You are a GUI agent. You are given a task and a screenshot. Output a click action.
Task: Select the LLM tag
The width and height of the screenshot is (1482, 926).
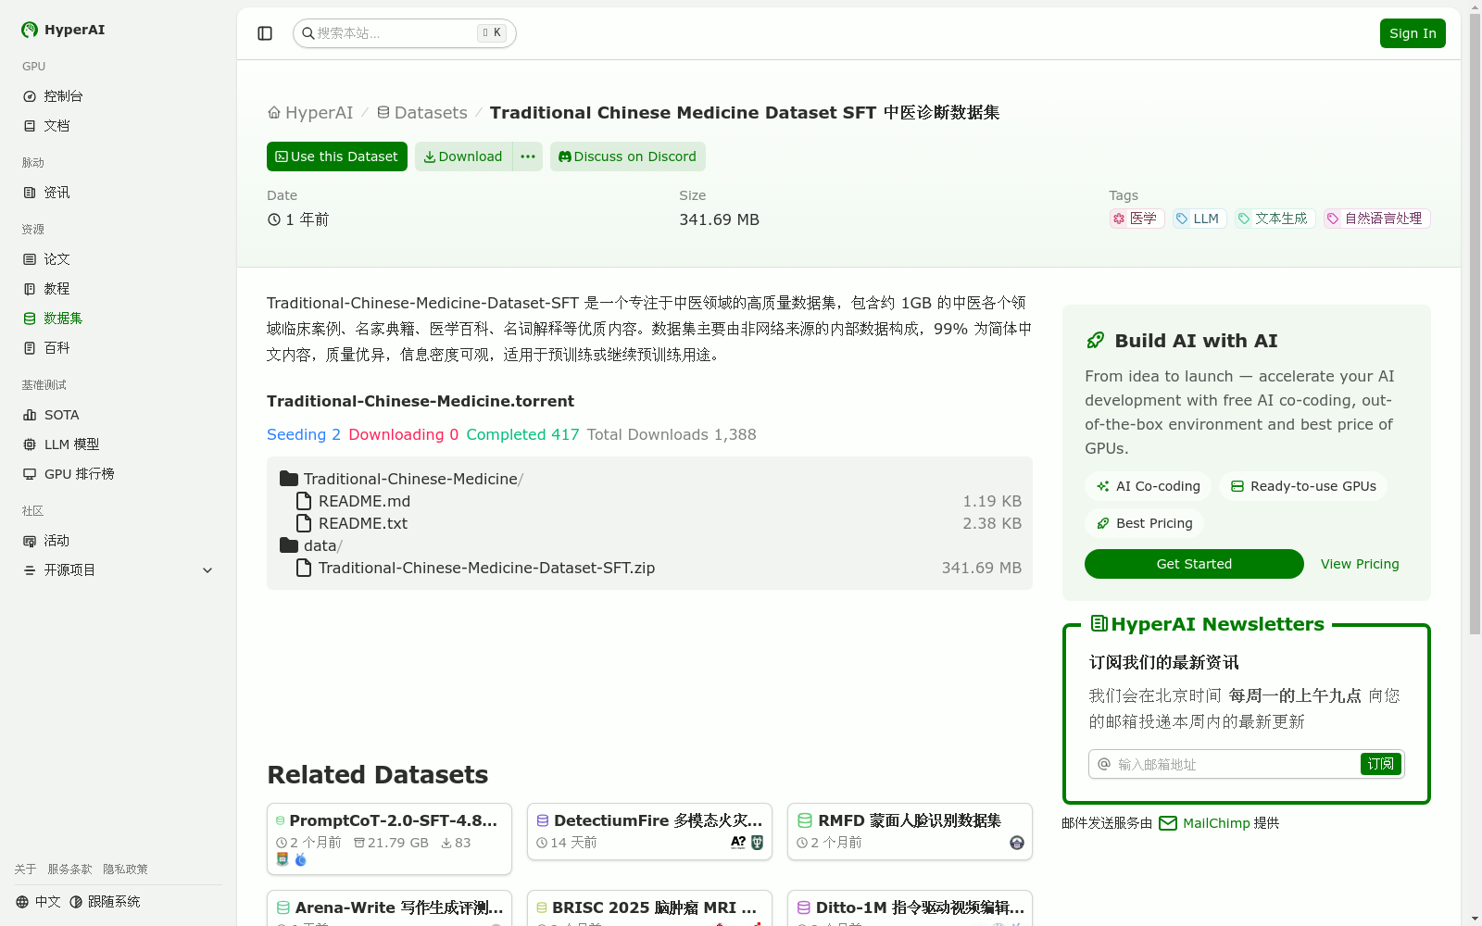pyautogui.click(x=1199, y=219)
